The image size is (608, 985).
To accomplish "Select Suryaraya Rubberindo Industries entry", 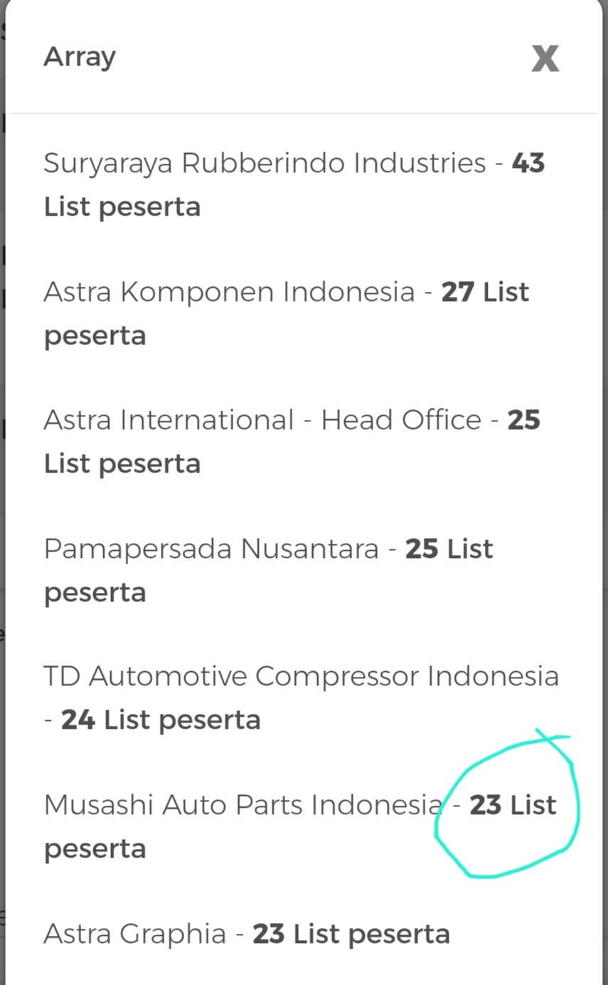I will pos(284,184).
